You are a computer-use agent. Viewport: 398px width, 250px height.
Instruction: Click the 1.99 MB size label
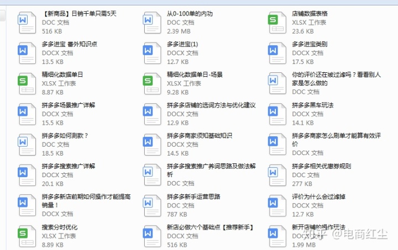tap(304, 245)
